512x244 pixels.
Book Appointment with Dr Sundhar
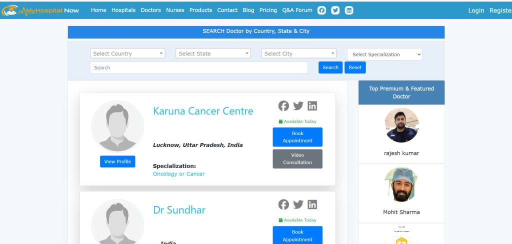pos(297,235)
